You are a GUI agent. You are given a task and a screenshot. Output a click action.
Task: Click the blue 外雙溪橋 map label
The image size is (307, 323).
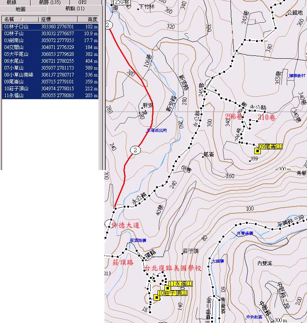coord(245,233)
